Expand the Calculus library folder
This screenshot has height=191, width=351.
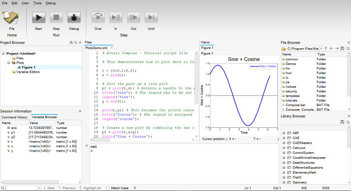284,148
